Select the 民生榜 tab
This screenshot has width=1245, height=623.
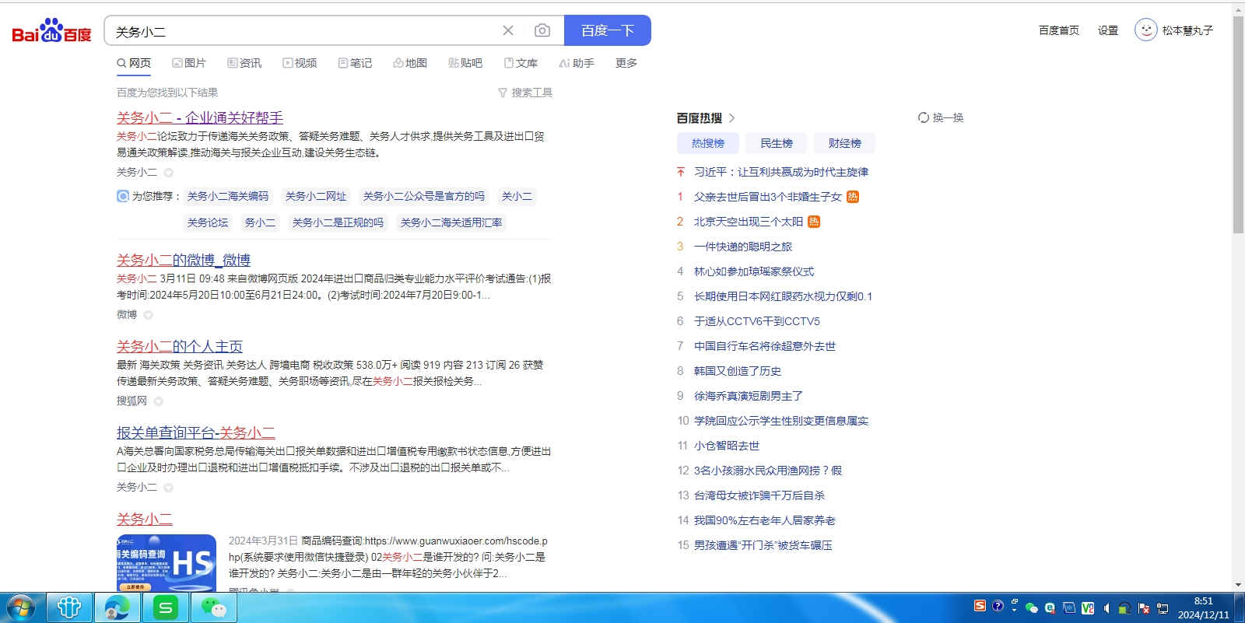coord(777,143)
